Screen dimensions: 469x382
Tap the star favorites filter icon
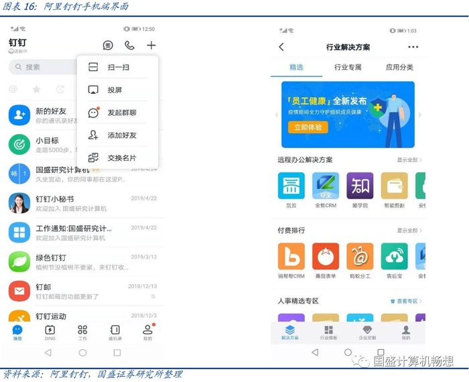pos(36,89)
